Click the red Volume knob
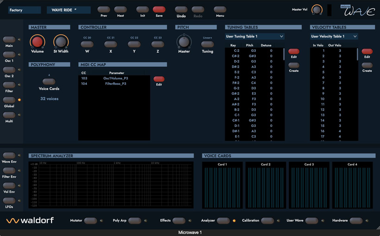This screenshot has height=236, width=380. coord(38,42)
